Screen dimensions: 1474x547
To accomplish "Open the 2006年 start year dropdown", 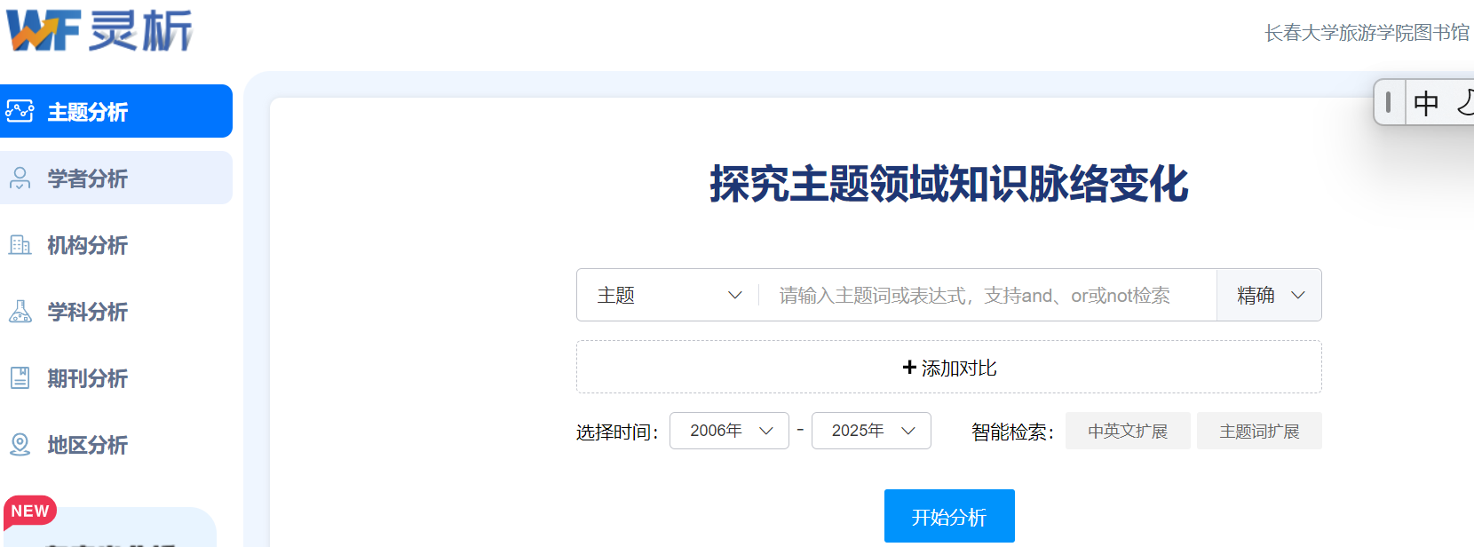I will pos(729,431).
